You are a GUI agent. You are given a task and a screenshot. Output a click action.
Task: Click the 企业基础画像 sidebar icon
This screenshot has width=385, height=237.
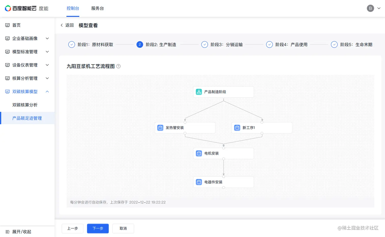click(7, 38)
